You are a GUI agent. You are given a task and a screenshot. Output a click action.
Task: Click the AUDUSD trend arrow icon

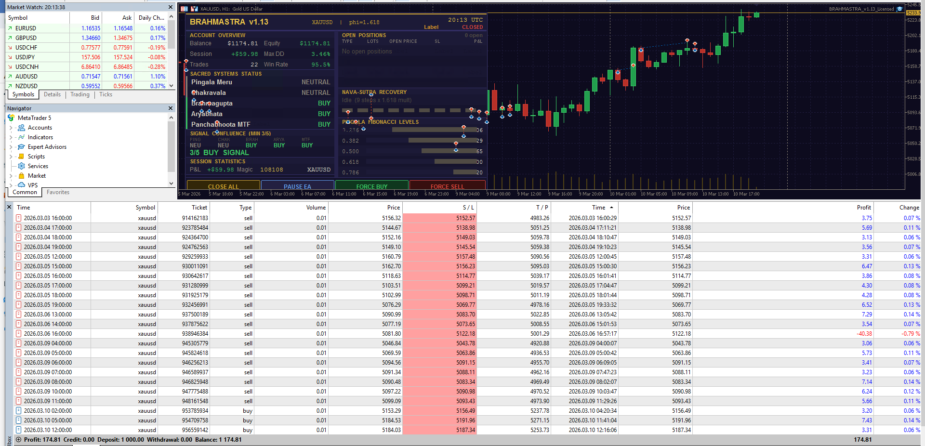click(10, 77)
